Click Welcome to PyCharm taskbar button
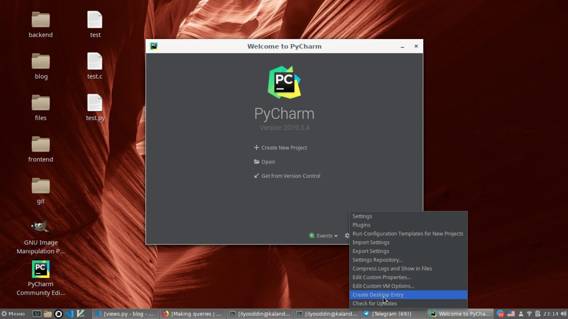 [x=461, y=314]
